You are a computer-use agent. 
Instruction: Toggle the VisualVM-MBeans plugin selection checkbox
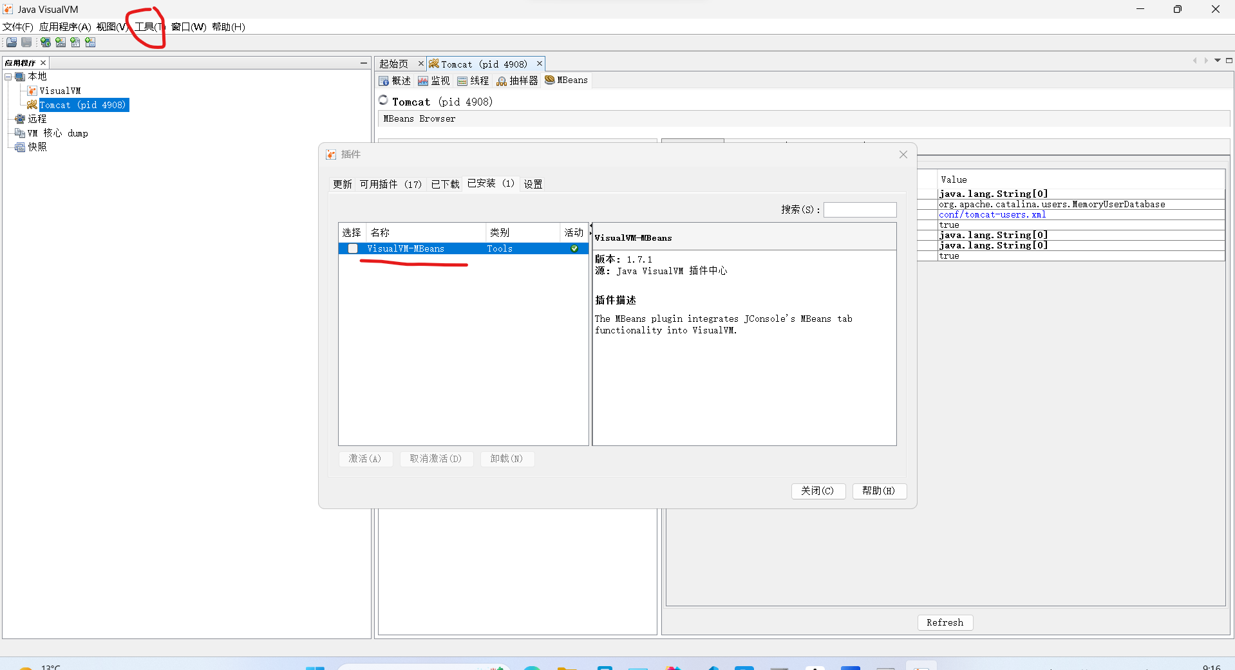352,248
